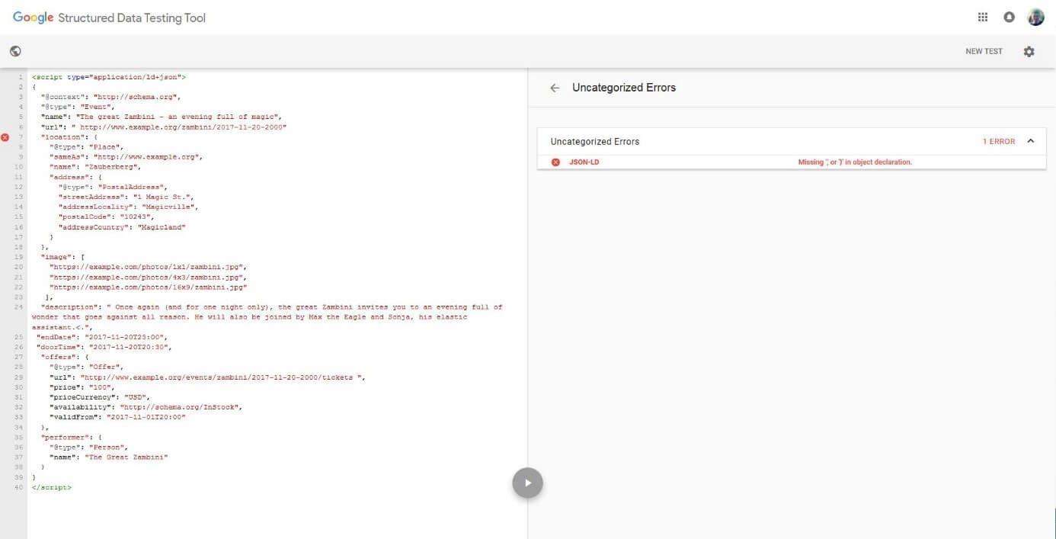This screenshot has width=1056, height=539.
Task: Click the globe fetch-URL icon
Action: (15, 51)
